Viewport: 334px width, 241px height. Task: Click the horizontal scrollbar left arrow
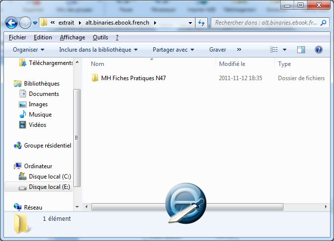point(86,207)
